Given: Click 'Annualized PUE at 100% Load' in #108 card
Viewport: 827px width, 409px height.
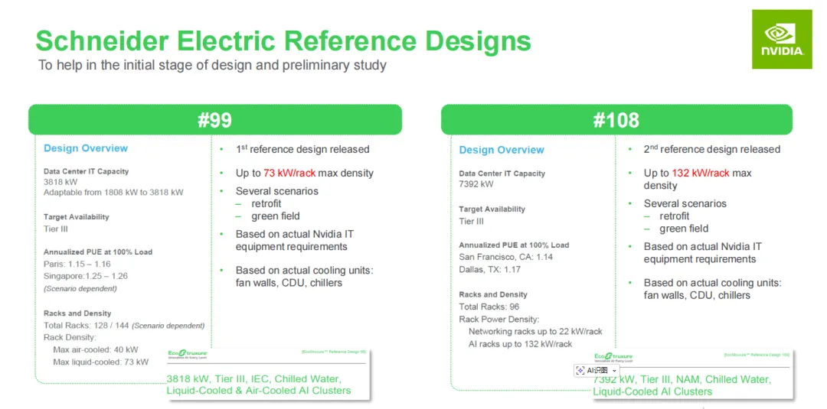Looking at the screenshot, I should point(514,245).
